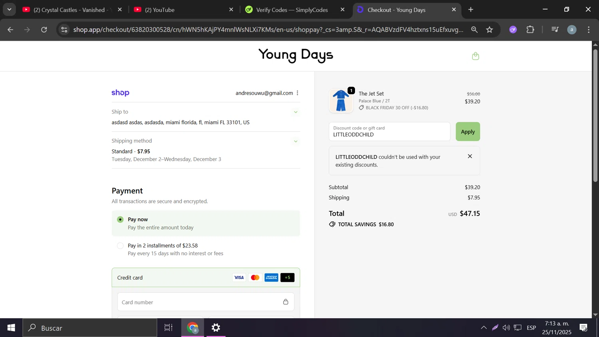Expand the Shipping method chevron
Image resolution: width=599 pixels, height=337 pixels.
tap(296, 141)
